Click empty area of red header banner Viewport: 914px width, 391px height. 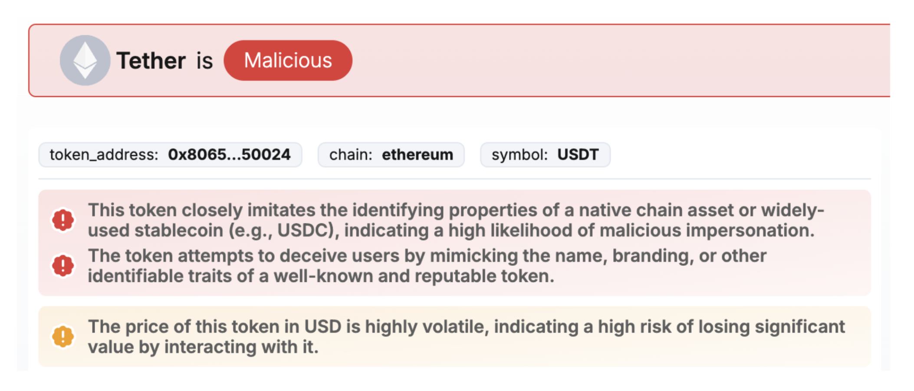608,60
